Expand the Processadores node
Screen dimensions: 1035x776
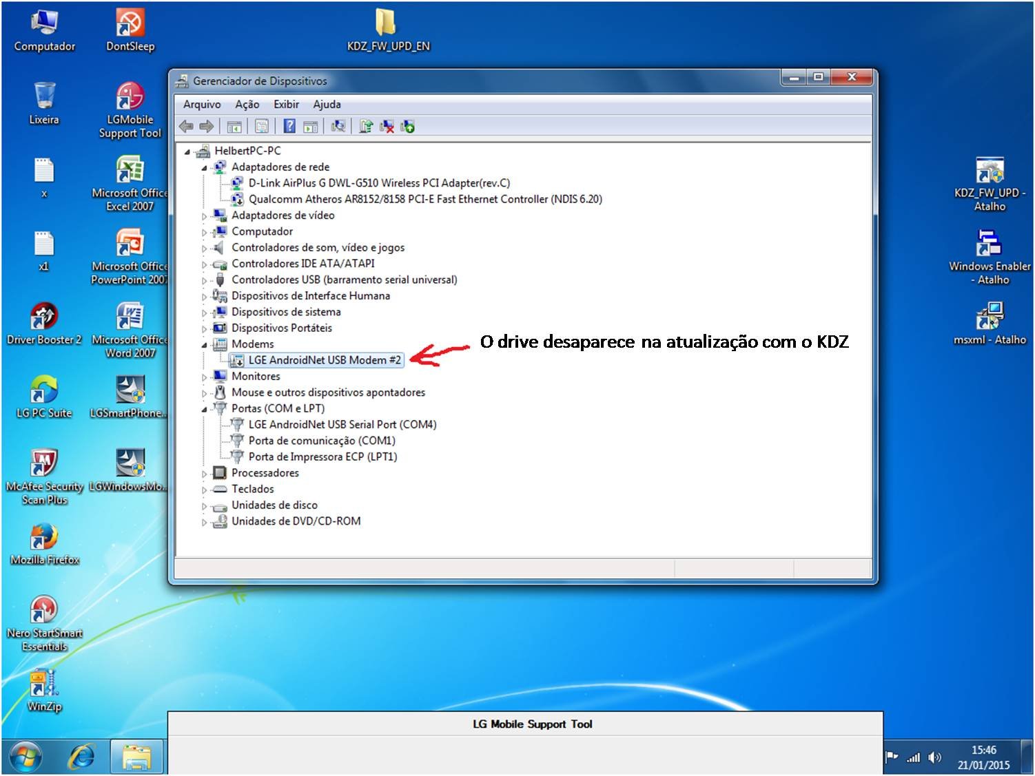coord(204,474)
